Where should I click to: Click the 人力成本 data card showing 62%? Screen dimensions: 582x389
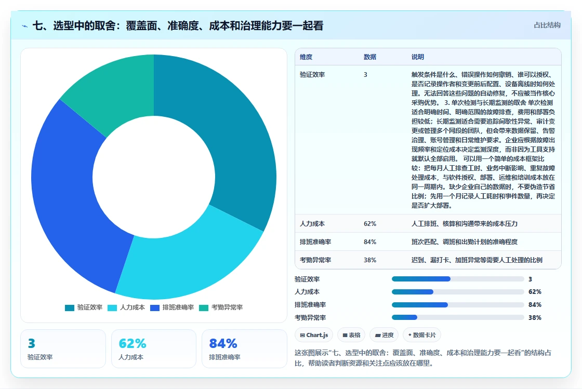coord(154,349)
